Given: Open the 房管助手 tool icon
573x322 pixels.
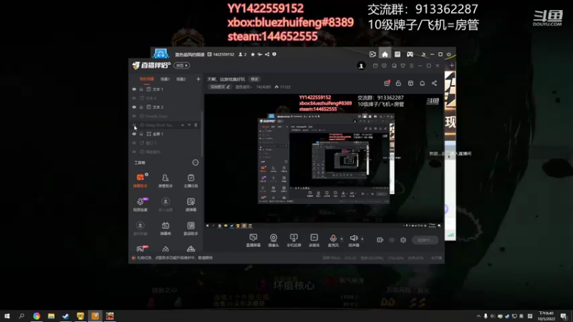Looking at the screenshot, I should point(165,180).
